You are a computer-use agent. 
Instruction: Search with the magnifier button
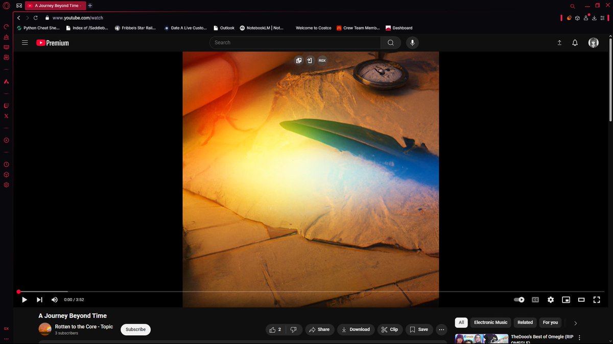pyautogui.click(x=391, y=43)
